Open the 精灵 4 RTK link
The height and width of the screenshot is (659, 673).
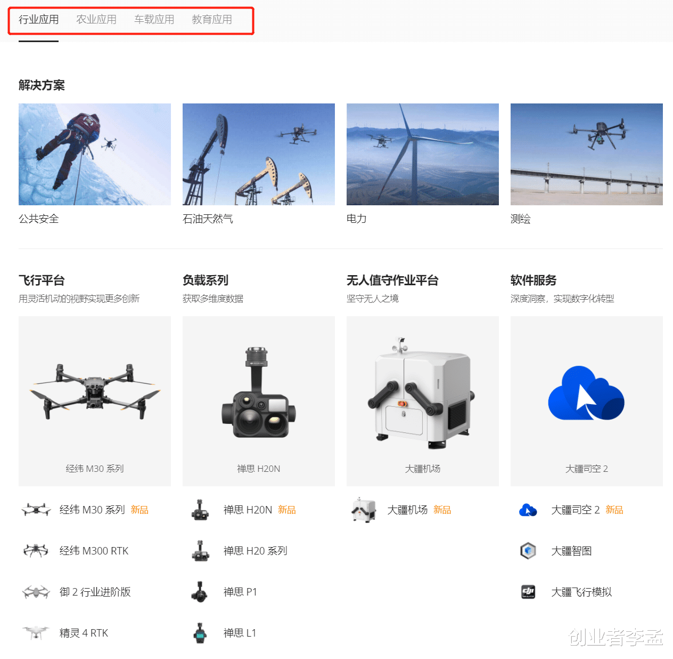[84, 633]
